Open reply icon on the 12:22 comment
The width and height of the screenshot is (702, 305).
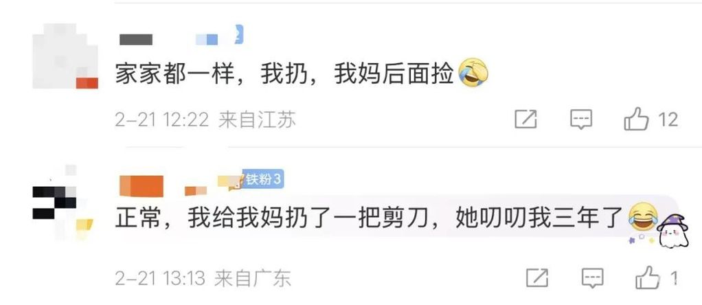click(x=581, y=120)
